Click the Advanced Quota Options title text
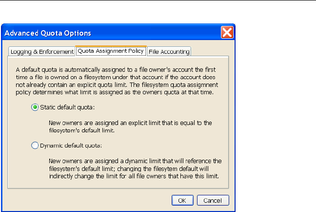 48,33
